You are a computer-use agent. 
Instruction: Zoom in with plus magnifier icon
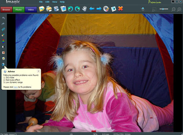point(179,9)
